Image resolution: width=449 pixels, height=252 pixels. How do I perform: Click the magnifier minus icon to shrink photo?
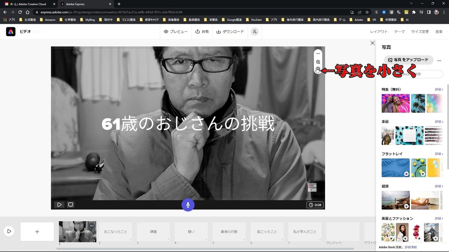(x=318, y=70)
